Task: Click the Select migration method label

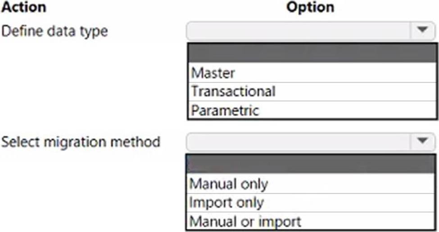Action: [x=81, y=142]
